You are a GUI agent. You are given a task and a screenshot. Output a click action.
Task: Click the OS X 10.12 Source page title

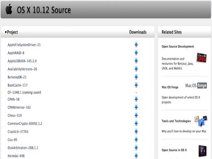point(44,10)
